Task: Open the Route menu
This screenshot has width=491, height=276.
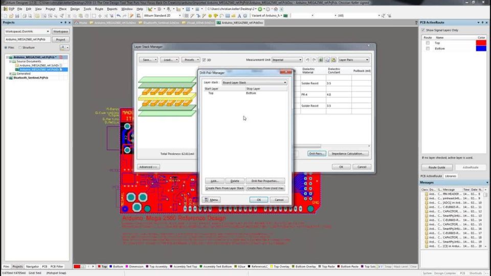Action: (99, 9)
